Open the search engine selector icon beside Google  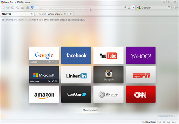(139, 8)
